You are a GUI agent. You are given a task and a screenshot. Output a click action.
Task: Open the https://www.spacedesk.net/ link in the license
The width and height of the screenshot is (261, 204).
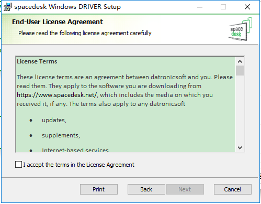coord(57,95)
